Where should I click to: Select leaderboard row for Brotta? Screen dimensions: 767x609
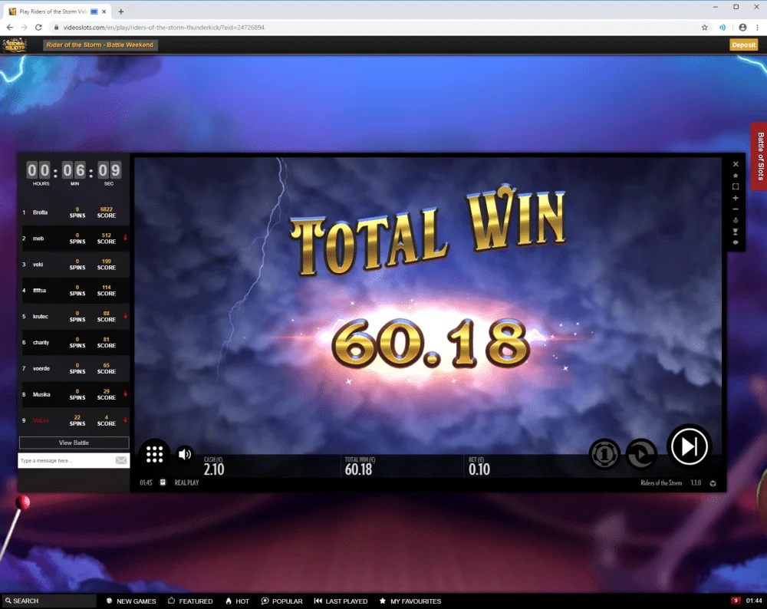pos(74,212)
